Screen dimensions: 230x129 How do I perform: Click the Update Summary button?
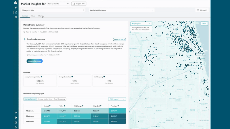click(34, 61)
